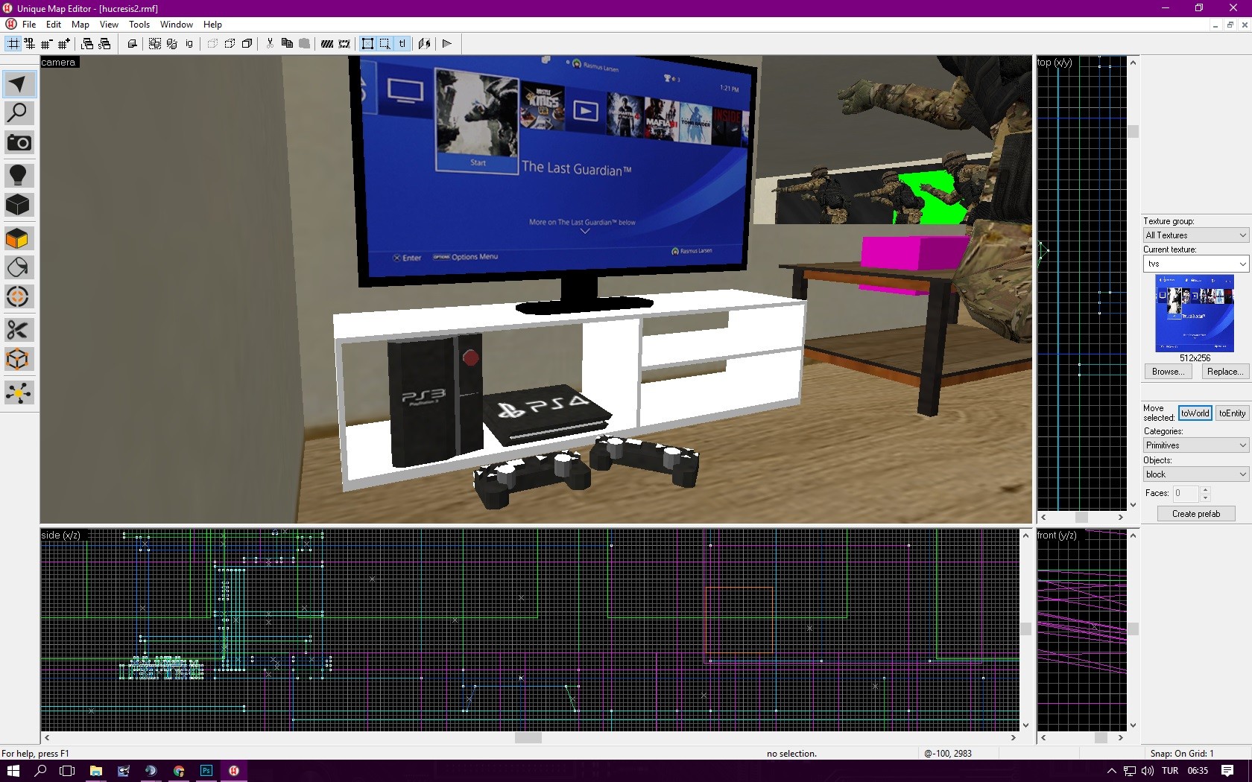Image resolution: width=1252 pixels, height=782 pixels.
Task: Open File Explorer from the taskbar
Action: (96, 771)
